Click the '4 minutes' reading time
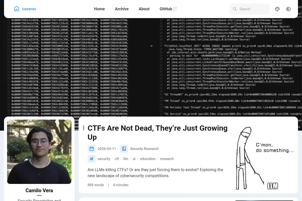Screen dimensions: 302x201 tap(121, 185)
